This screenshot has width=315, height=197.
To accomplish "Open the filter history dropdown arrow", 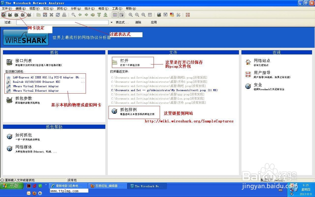I will pos(112,22).
